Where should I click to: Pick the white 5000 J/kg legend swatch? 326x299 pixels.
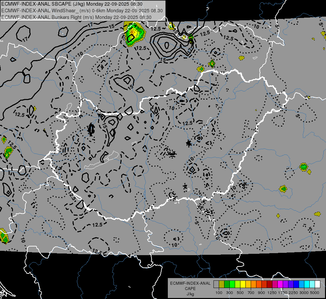317,284
